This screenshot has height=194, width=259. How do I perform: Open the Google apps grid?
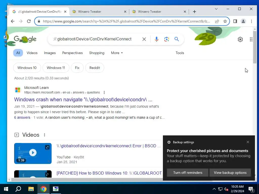click(x=251, y=39)
